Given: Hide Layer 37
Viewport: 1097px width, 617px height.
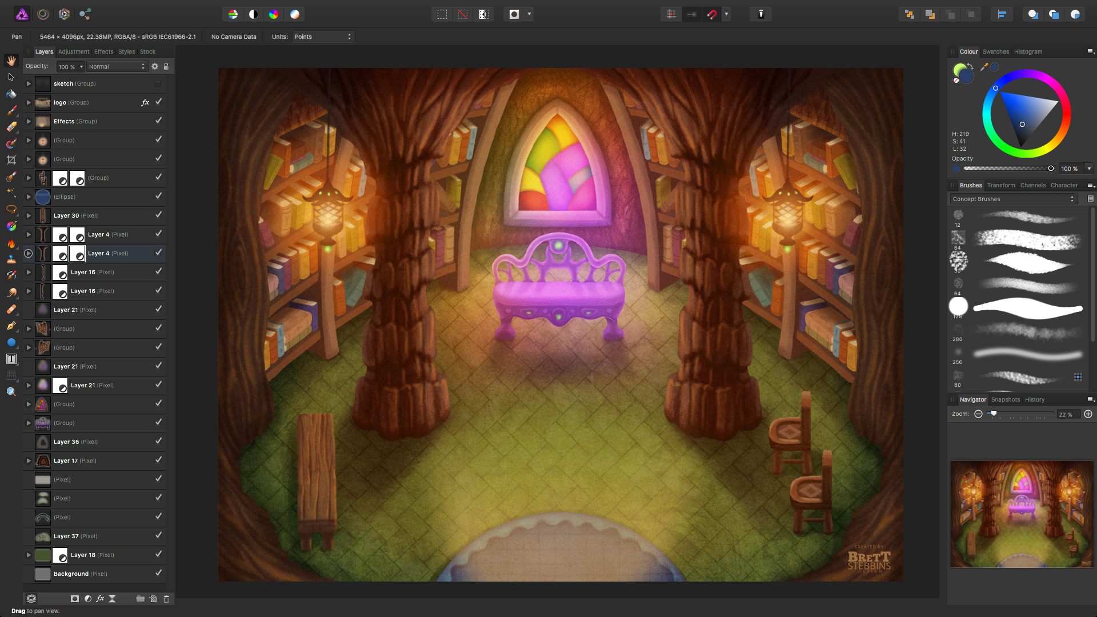Looking at the screenshot, I should [158, 535].
